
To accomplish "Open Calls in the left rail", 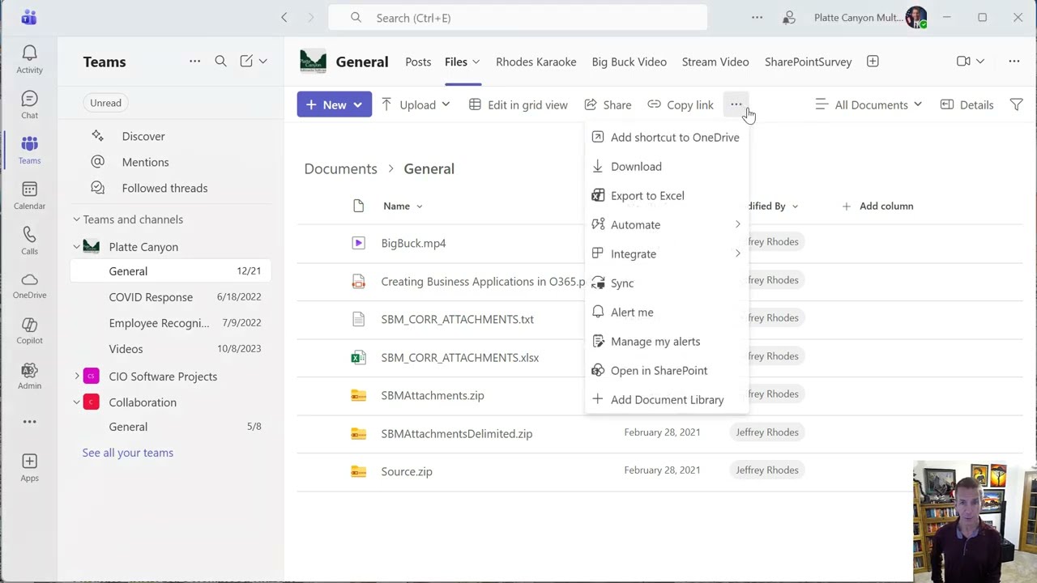I will pyautogui.click(x=29, y=240).
